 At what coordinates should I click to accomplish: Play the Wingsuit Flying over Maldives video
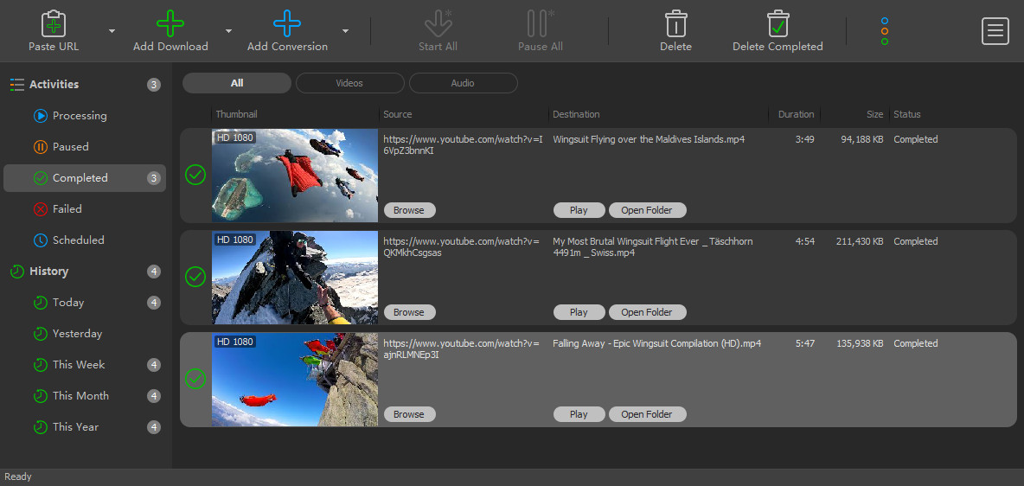pos(579,210)
